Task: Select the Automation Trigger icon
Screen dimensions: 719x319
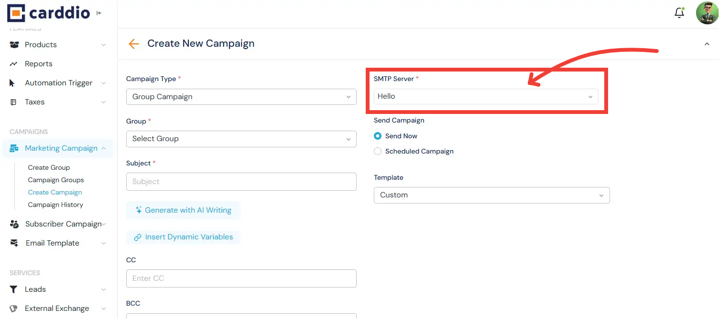Action: coord(14,82)
